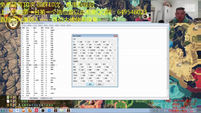
Task: Switch to the round dark game taskbar icon
Action: pos(43,110)
